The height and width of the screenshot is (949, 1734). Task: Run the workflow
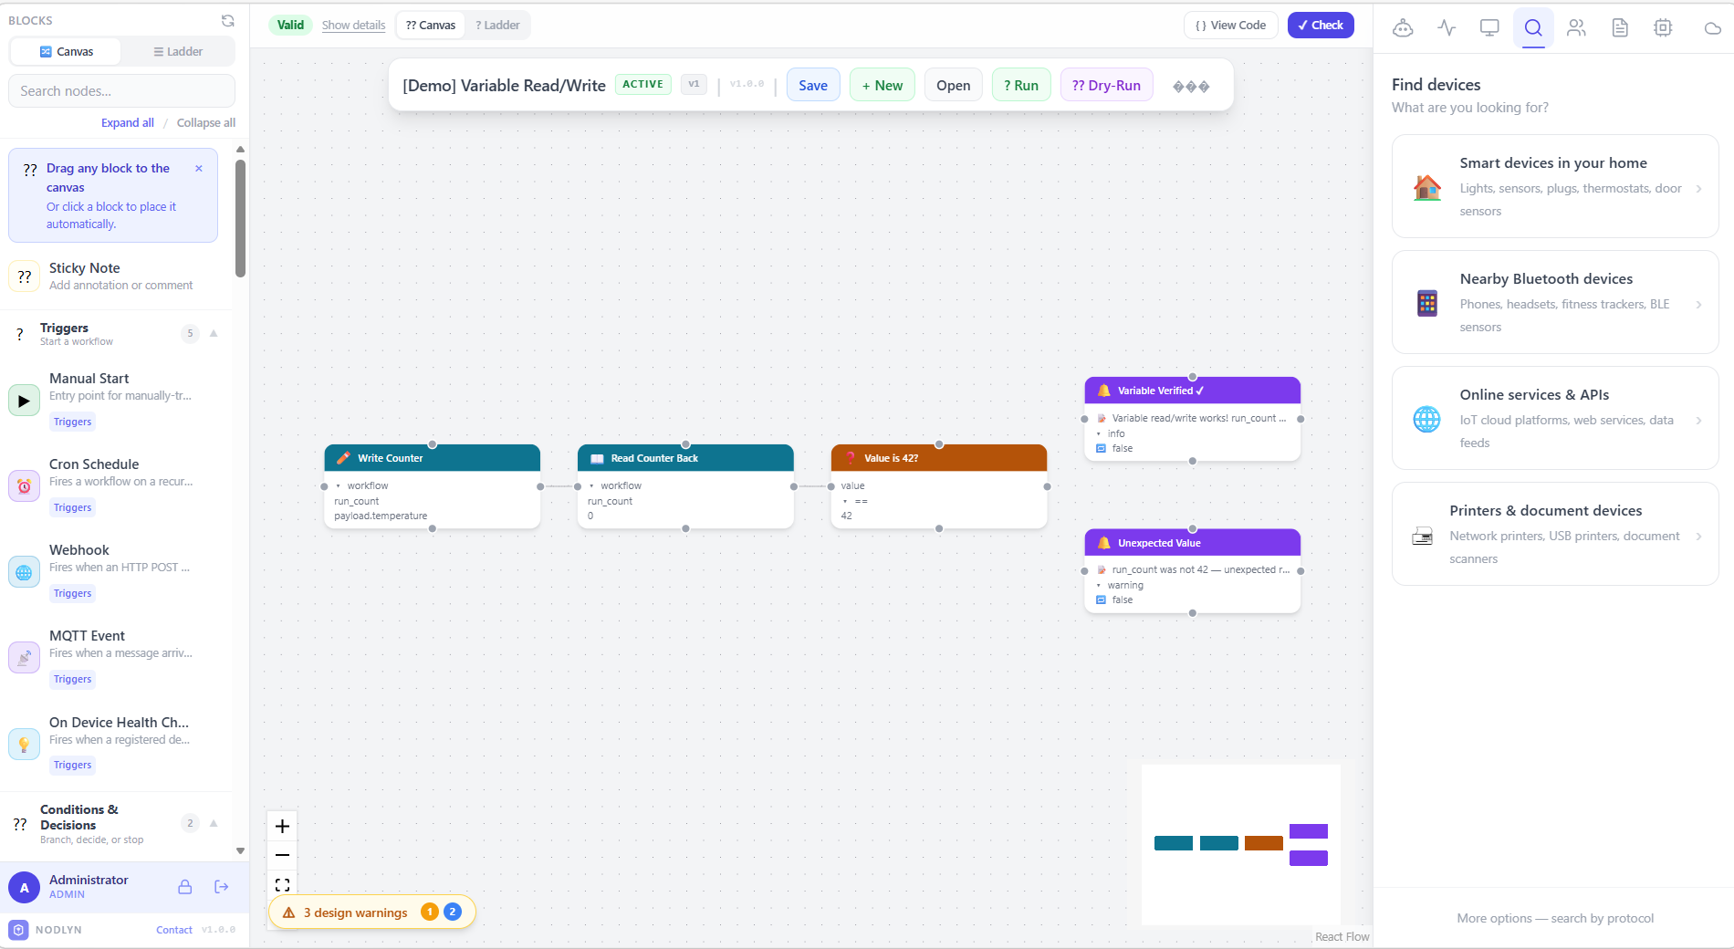pos(1021,86)
